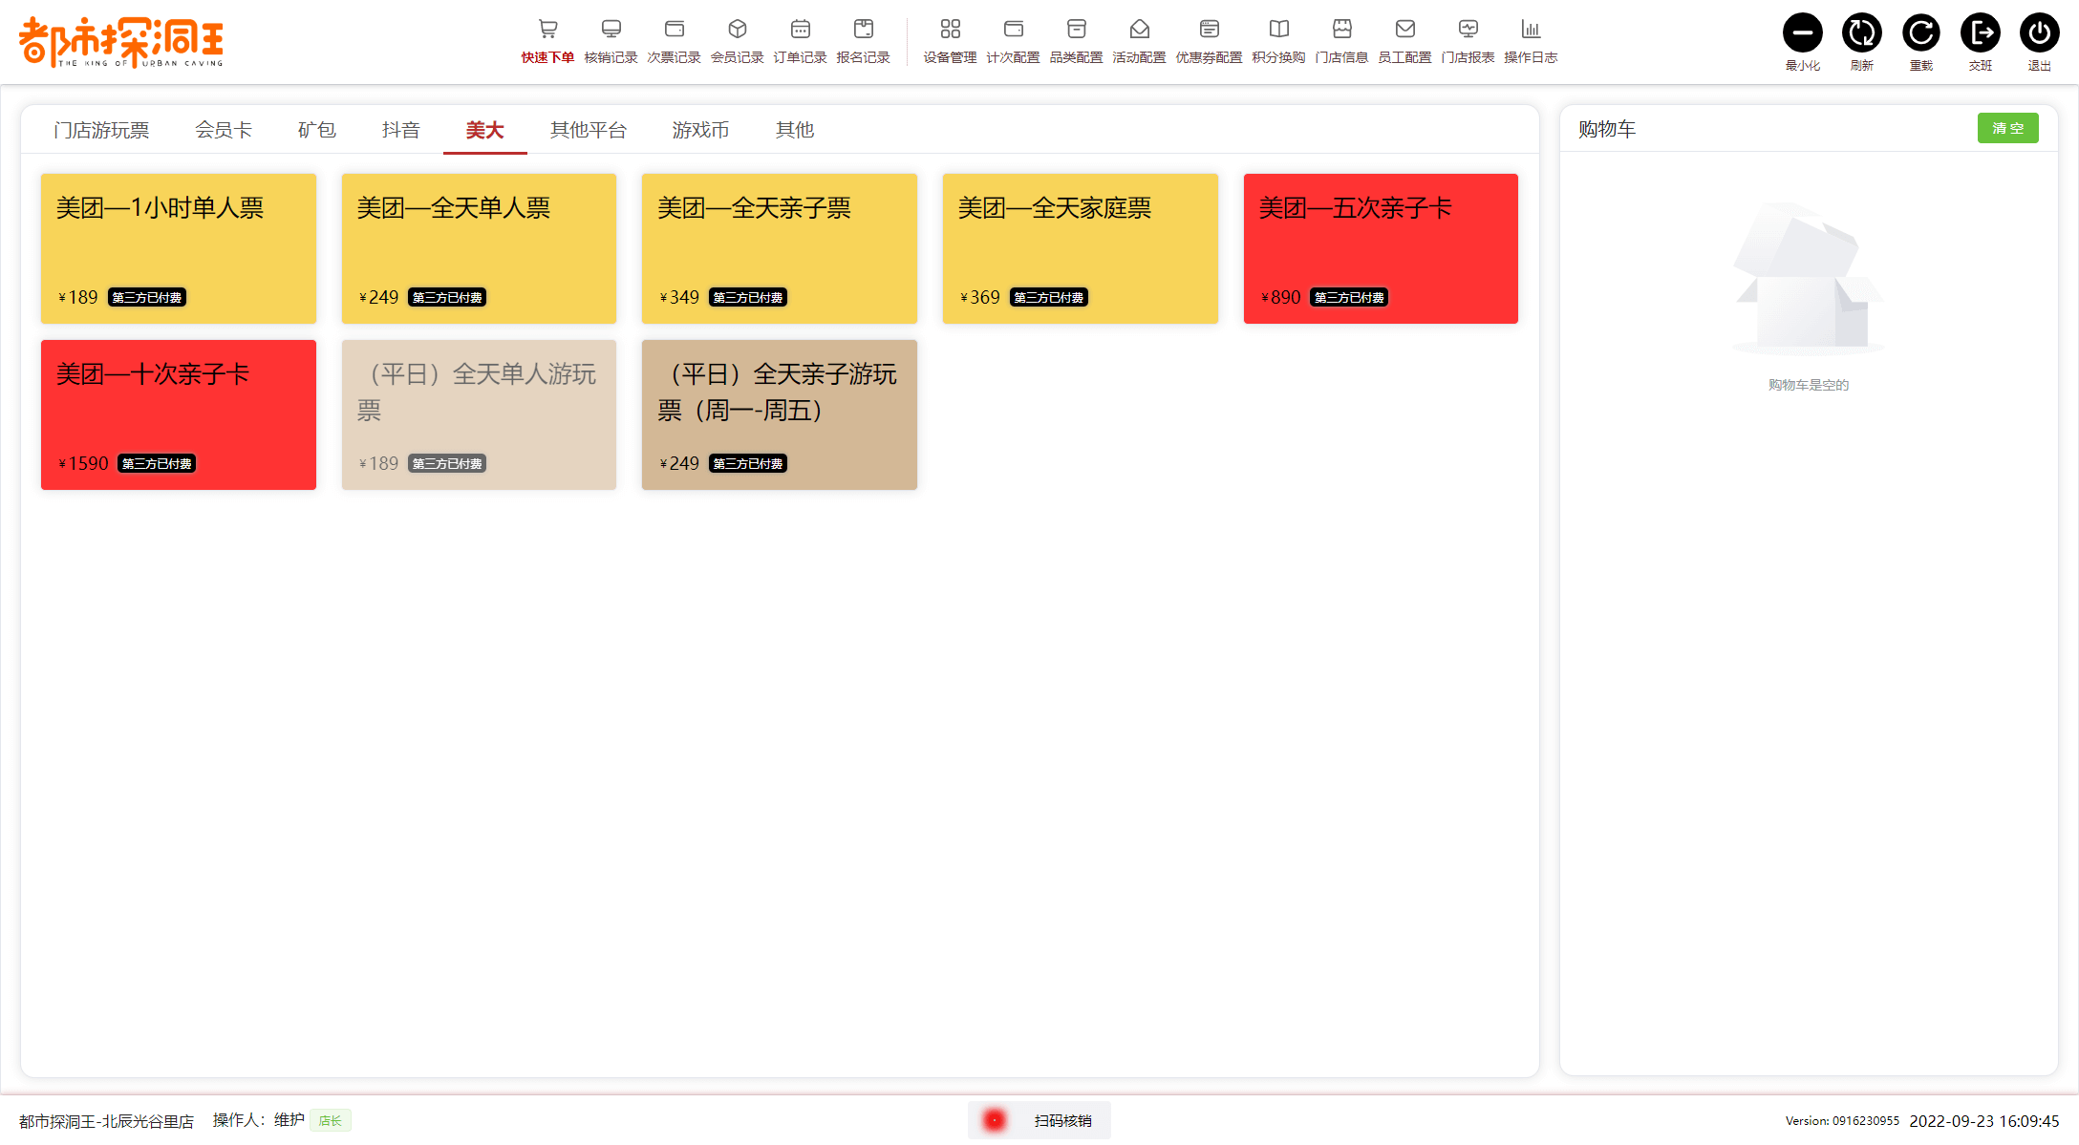Add 美团—十次亲子卡 to cart
Image resolution: width=2079 pixels, height=1145 pixels.
(179, 414)
